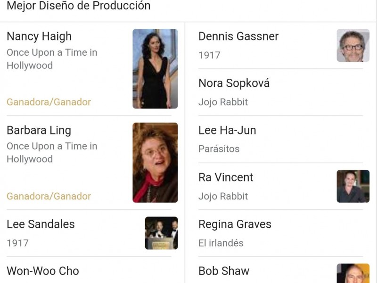377x283 pixels.
Task: View Dennis Gassner's photo
Action: [x=353, y=46]
